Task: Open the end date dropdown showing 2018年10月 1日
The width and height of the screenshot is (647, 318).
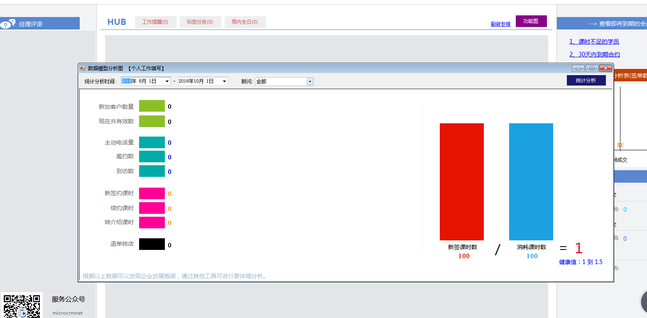Action: click(x=225, y=81)
